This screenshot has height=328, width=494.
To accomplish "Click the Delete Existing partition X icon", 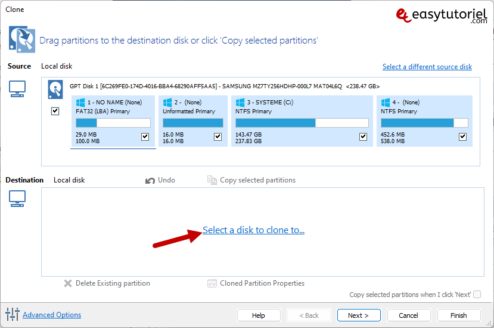I will 68,283.
